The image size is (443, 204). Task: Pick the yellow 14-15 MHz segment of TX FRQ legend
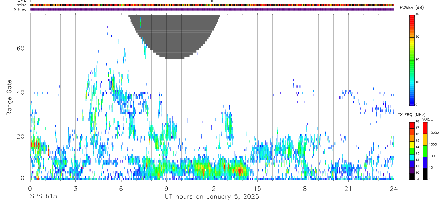[412, 145]
